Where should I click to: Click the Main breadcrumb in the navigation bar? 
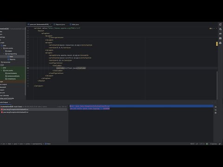48,144
